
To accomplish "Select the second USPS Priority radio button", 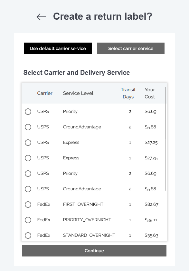I will point(28,174).
